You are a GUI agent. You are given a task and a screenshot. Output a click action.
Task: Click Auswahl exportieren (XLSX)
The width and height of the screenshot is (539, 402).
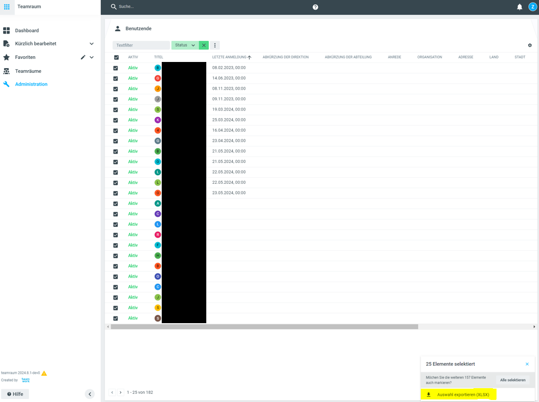pyautogui.click(x=463, y=395)
